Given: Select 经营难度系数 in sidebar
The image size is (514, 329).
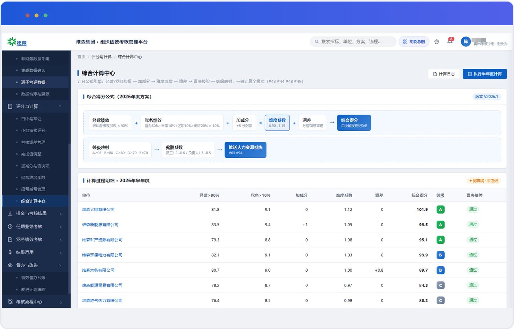Looking at the screenshot, I should tap(35, 177).
